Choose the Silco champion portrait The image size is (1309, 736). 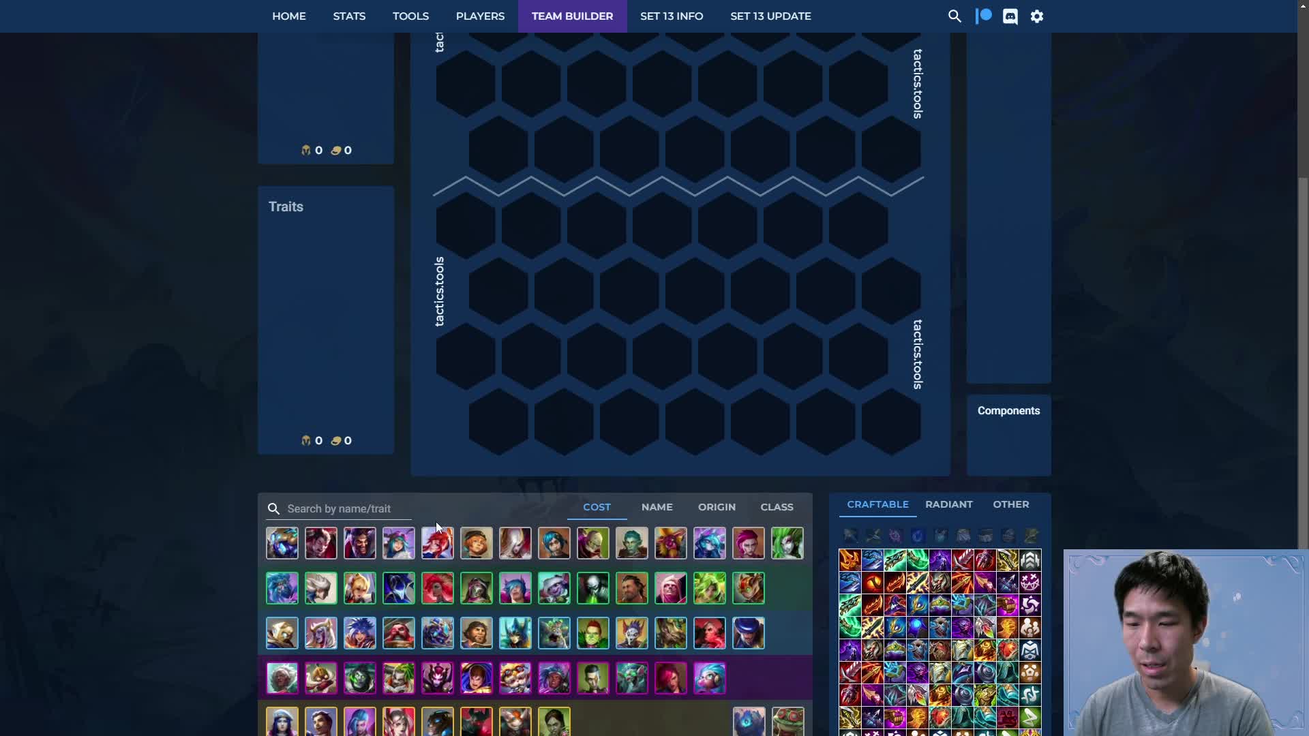point(593,678)
